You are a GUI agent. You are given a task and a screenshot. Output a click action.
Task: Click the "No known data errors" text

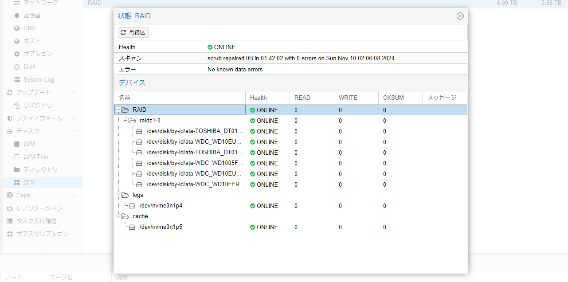click(x=235, y=70)
